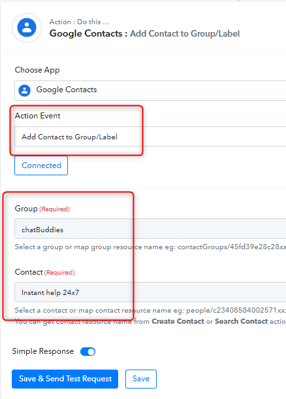286x399 pixels.
Task: Click the 'Action Event' label
Action: point(38,116)
